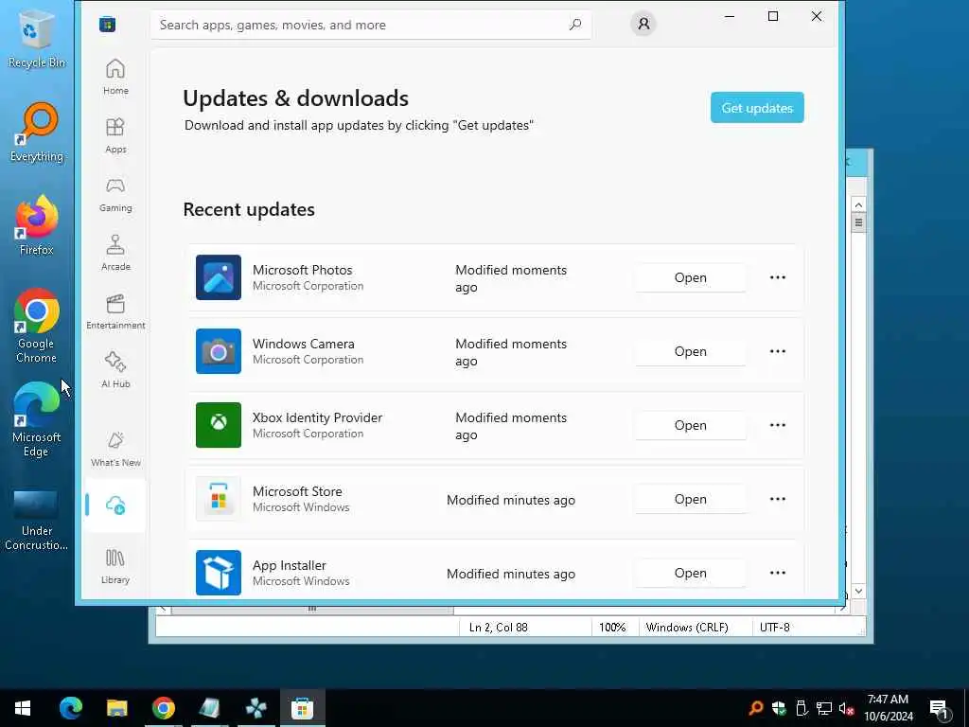Click Windows (CRLF) in Notepad status bar
This screenshot has height=727, width=969.
687,627
